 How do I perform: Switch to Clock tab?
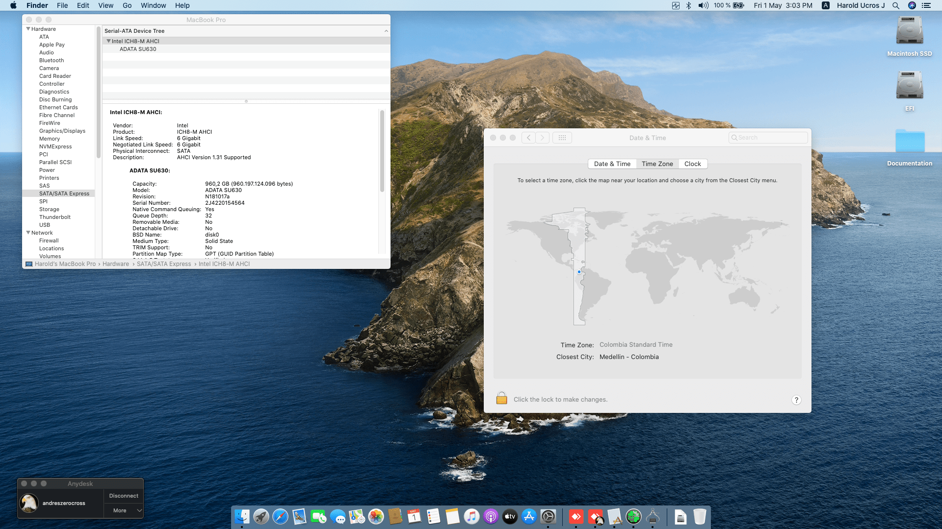(x=693, y=164)
